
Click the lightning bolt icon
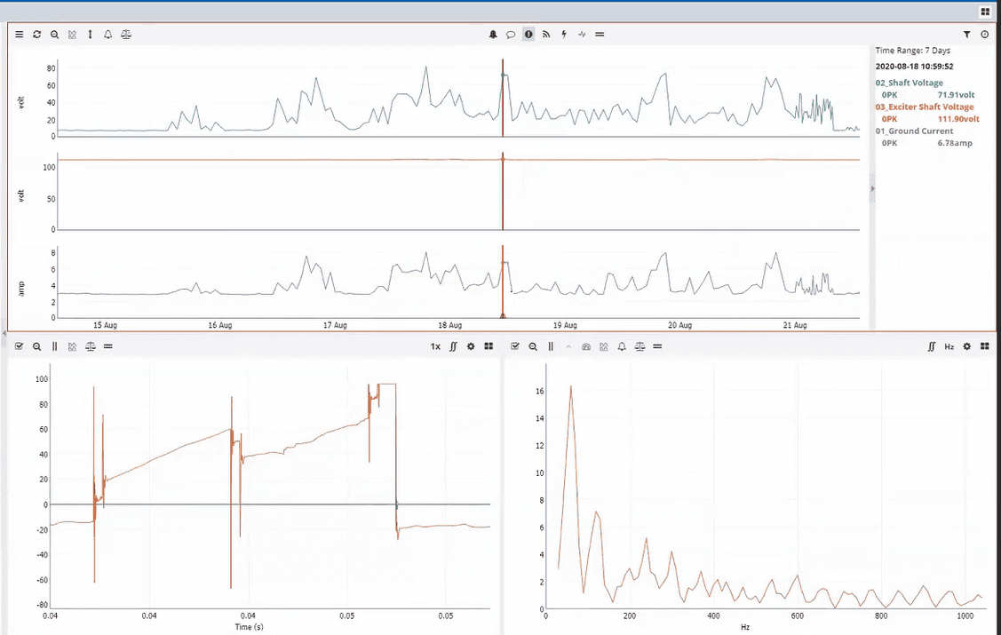tap(564, 35)
